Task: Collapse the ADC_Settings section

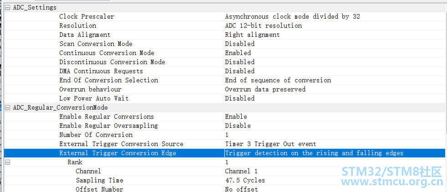Action: click(x=8, y=7)
